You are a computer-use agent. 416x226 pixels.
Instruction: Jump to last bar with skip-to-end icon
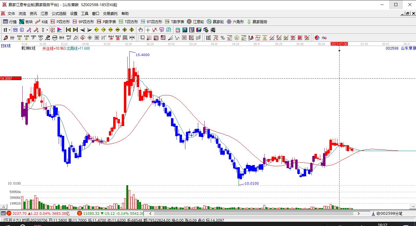pyautogui.click(x=75, y=30)
